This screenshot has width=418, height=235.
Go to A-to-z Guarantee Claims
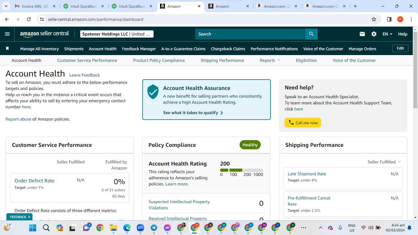click(183, 49)
